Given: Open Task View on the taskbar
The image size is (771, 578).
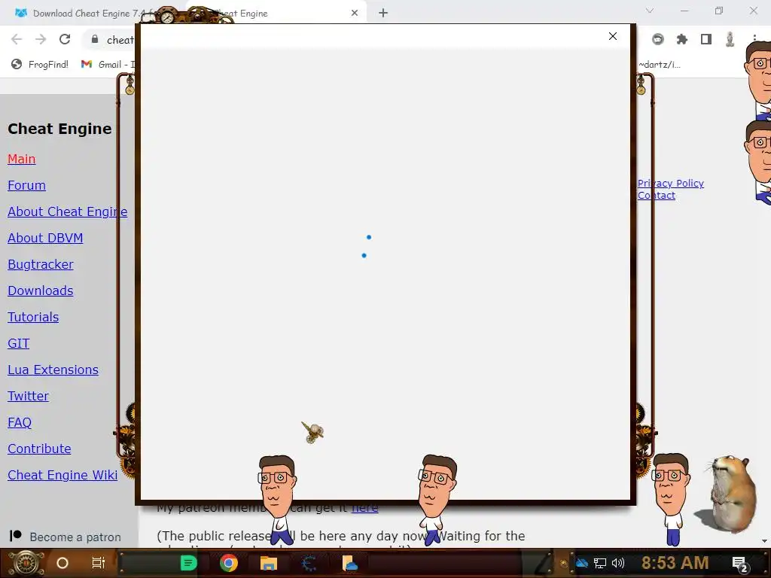Looking at the screenshot, I should 99,563.
